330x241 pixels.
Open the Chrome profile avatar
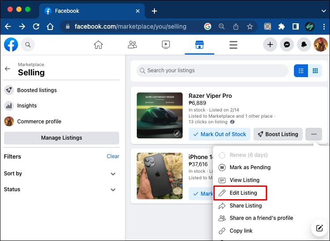[x=310, y=26]
